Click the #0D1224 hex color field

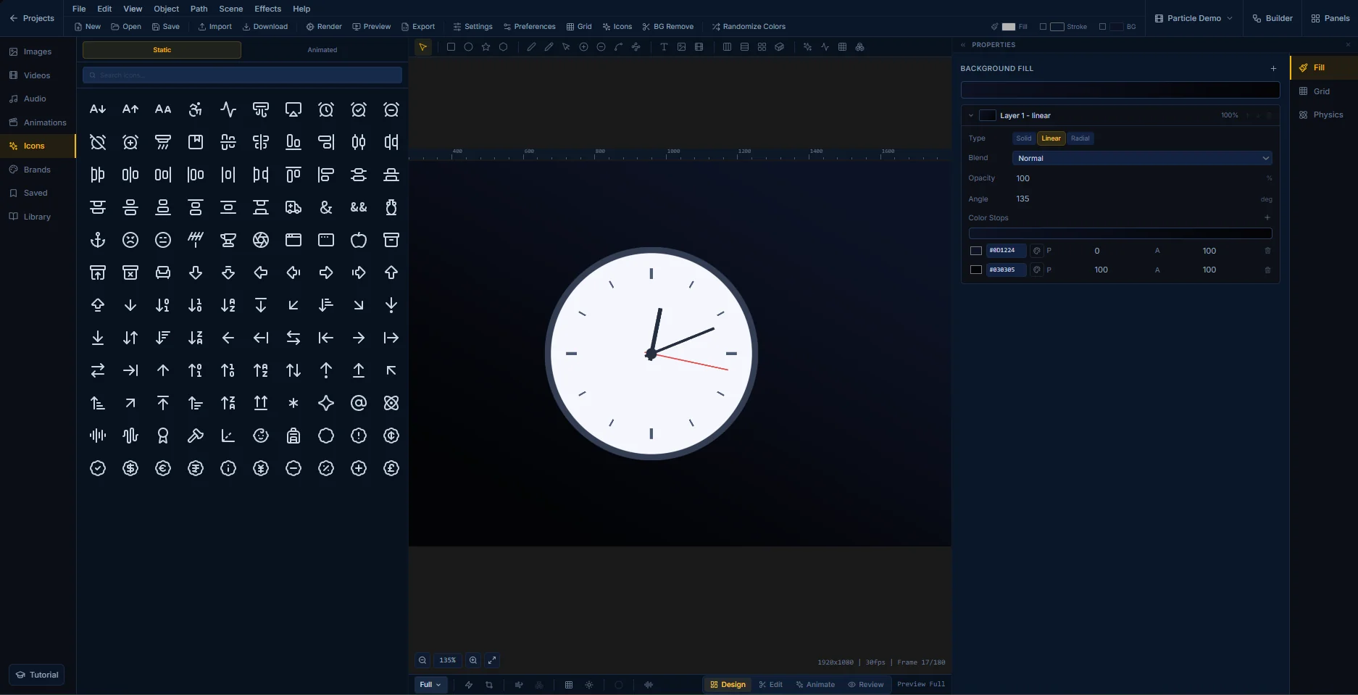(x=1006, y=251)
